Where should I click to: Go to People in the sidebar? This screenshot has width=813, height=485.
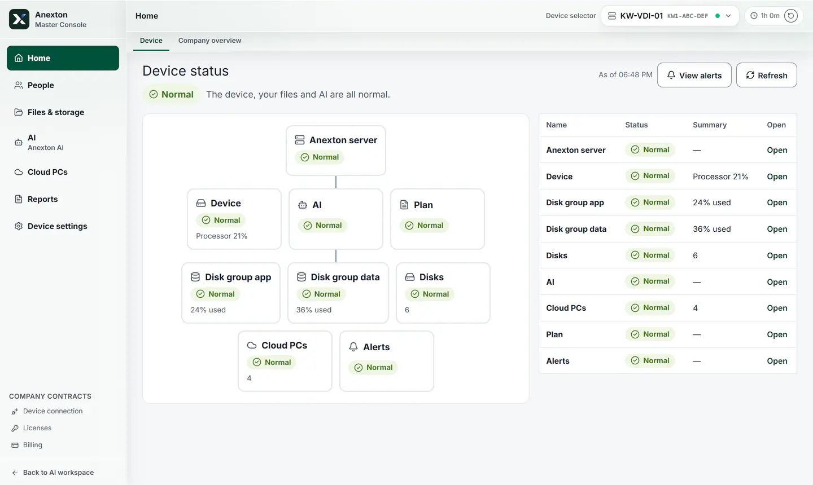pos(63,85)
